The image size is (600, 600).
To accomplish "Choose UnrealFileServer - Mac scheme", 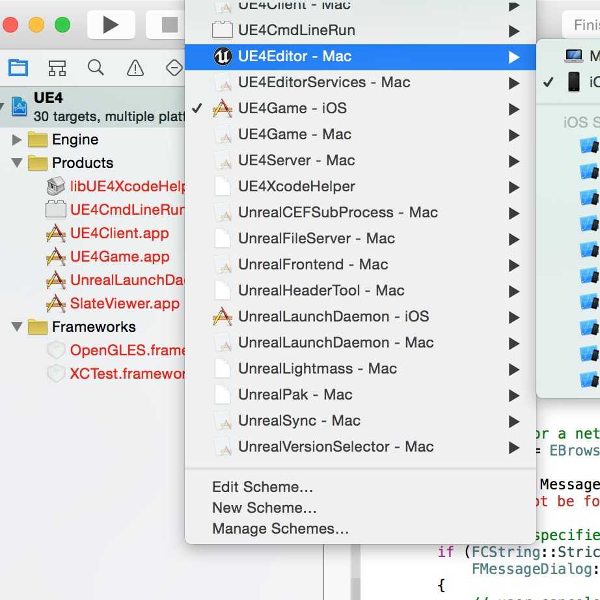I will point(360,239).
